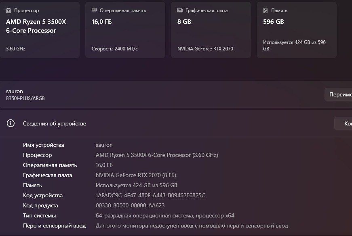Select the 64-разрядная операционная система value
352x236 pixels.
coord(165,215)
